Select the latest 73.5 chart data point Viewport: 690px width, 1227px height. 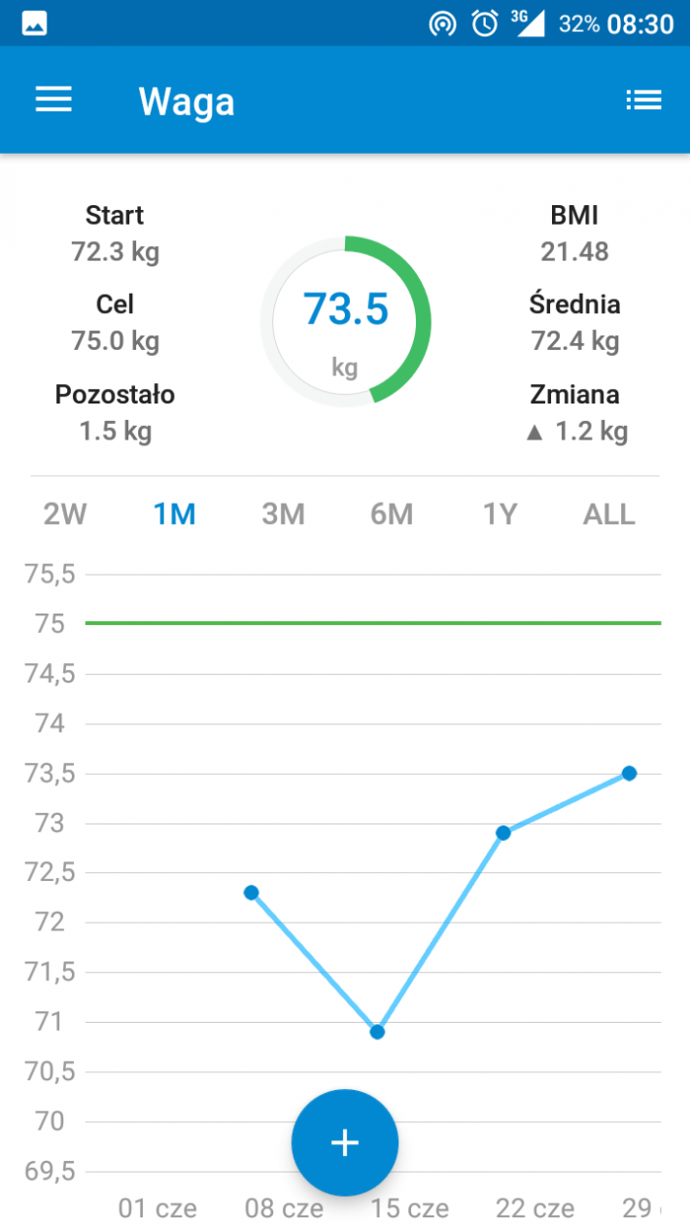tap(629, 773)
